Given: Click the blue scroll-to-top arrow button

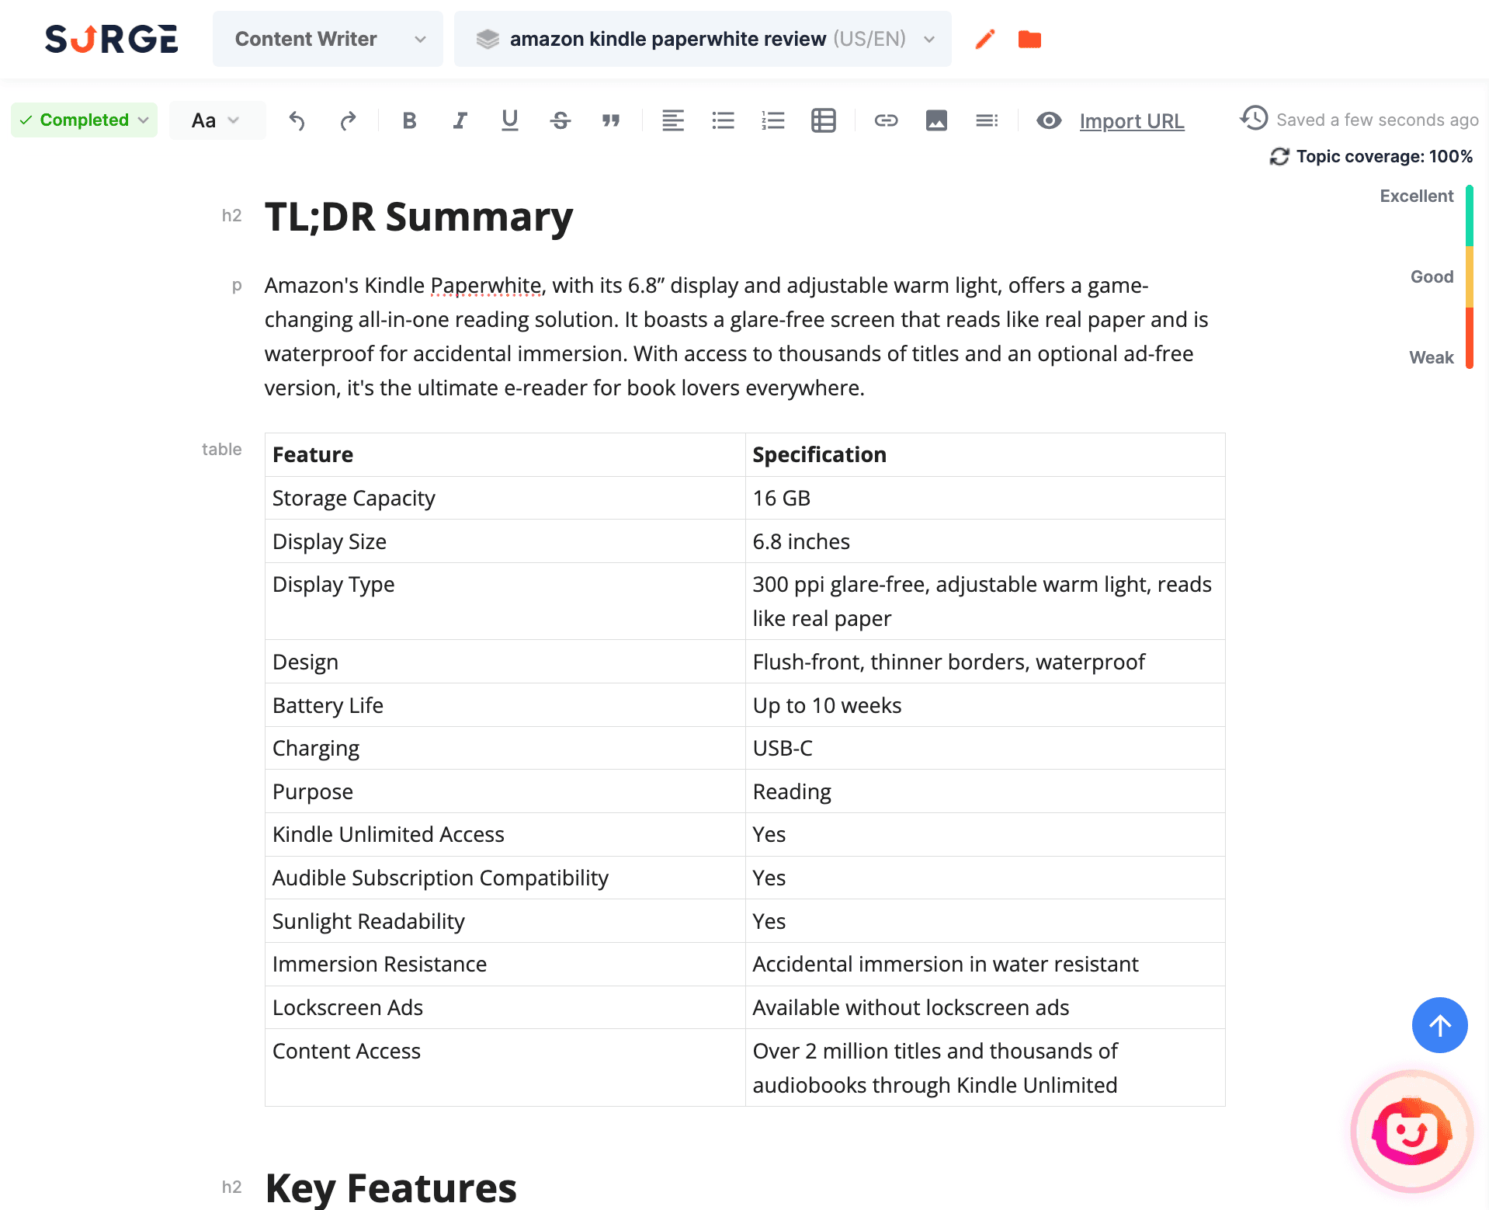Looking at the screenshot, I should (x=1439, y=1025).
